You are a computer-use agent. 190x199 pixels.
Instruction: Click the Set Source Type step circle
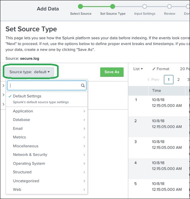pyautogui.click(x=112, y=6)
